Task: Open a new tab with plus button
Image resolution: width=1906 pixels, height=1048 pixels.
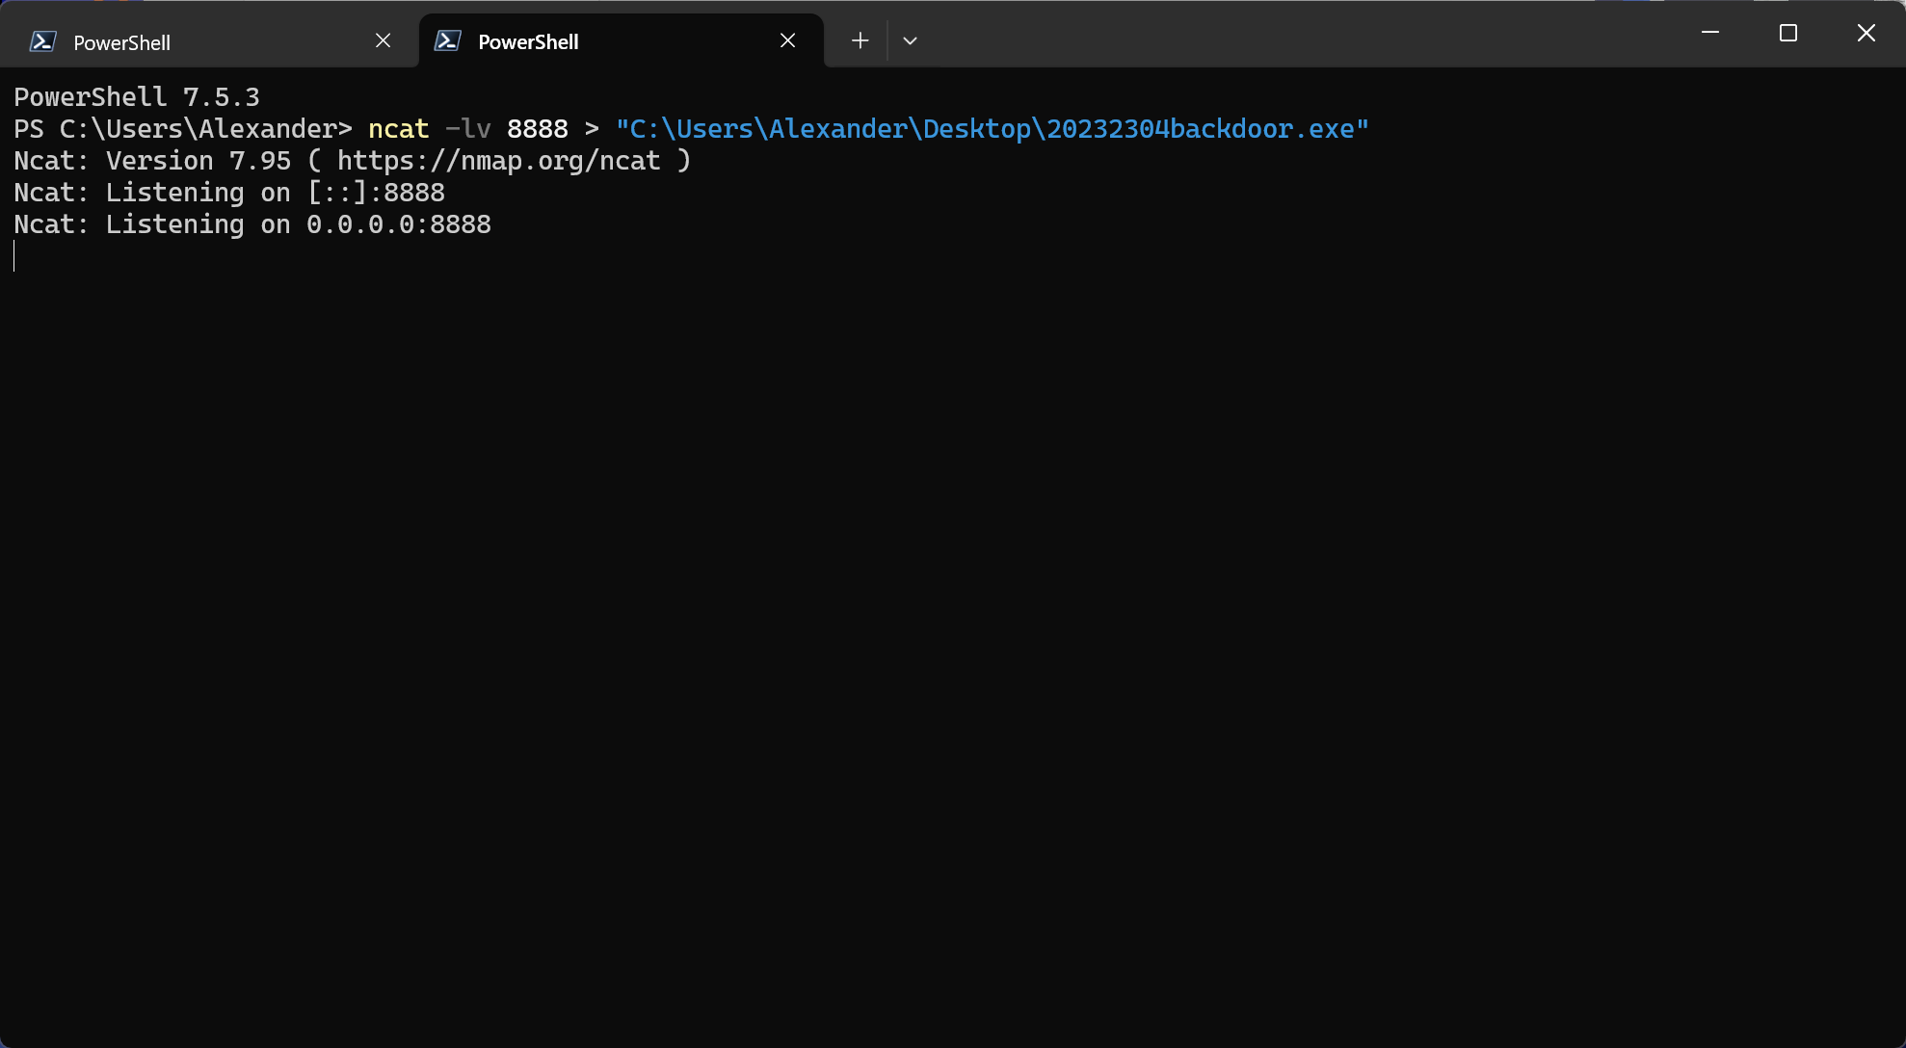Action: tap(860, 40)
